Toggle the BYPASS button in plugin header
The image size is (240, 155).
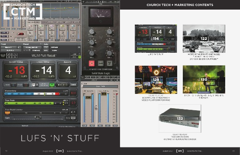[54, 48]
